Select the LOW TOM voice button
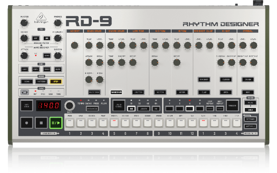This screenshot has width=277, height=173. [x=138, y=92]
